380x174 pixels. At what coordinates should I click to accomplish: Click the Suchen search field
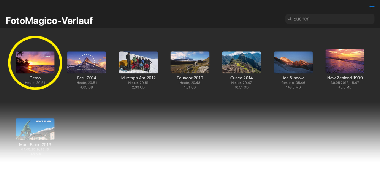tap(330, 19)
